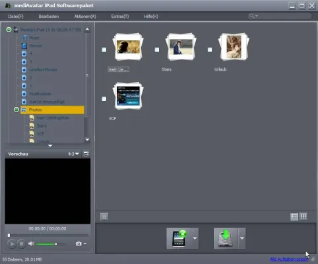
Task: Click the VCP album label
Action: point(112,119)
